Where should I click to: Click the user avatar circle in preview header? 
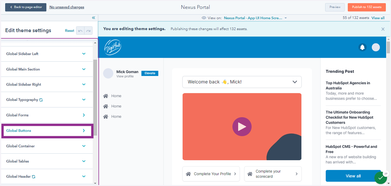pos(376,47)
